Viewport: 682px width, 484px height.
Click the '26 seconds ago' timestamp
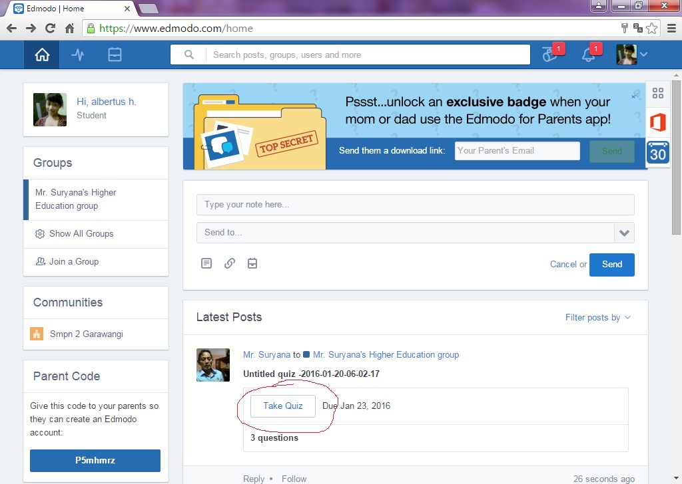pos(603,479)
